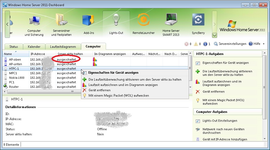
Task: Click the lightbulb icon in tasks pane
Action: pyautogui.click(x=198, y=100)
